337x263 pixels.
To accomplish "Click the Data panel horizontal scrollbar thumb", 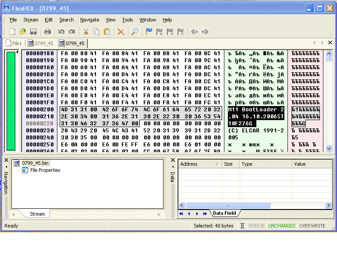I will pyautogui.click(x=228, y=206).
